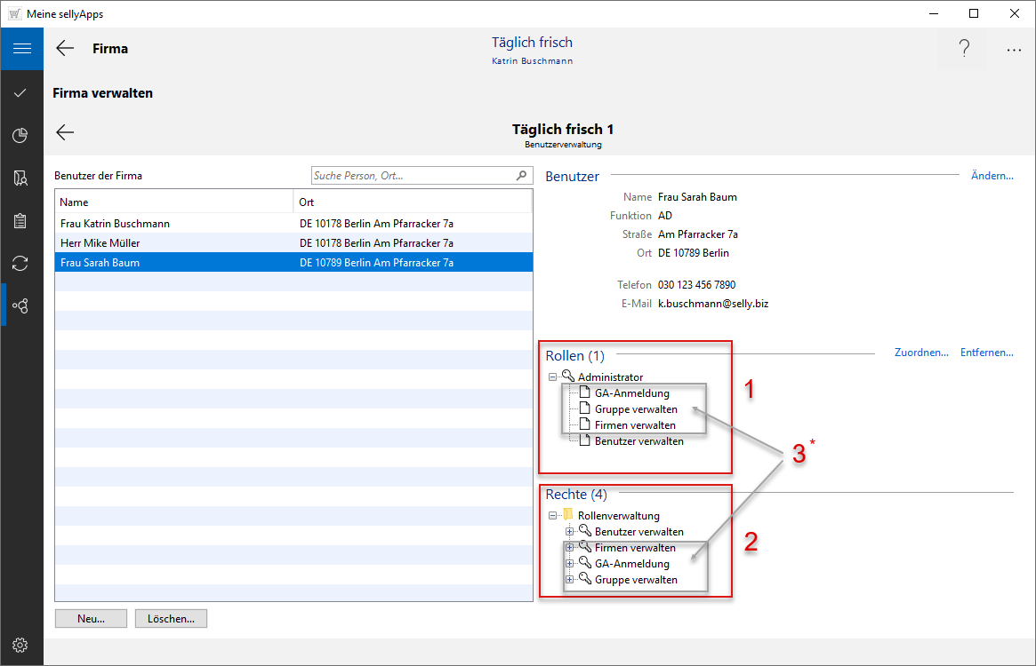Open the pie chart icon in the sidebar
Image resolution: width=1036 pixels, height=666 pixels.
click(21, 135)
